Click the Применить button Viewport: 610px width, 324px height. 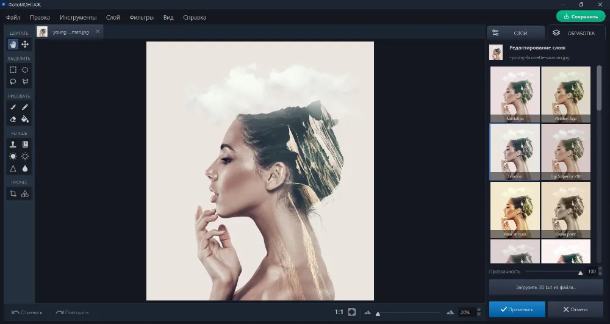coord(516,309)
